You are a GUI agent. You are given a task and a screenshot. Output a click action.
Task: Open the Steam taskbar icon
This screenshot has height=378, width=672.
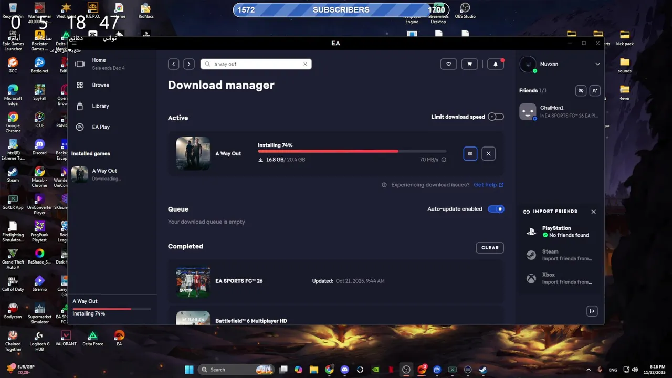click(x=482, y=370)
